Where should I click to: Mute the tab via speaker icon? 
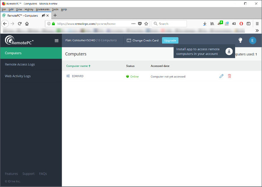pyautogui.click(x=43, y=15)
